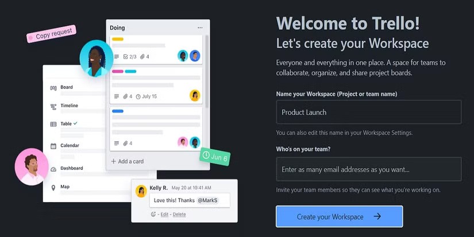Click the Dashboard gauge icon
Image resolution: width=474 pixels, height=237 pixels.
click(53, 169)
